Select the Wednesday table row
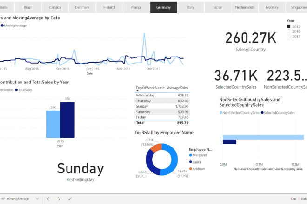 tap(162, 95)
